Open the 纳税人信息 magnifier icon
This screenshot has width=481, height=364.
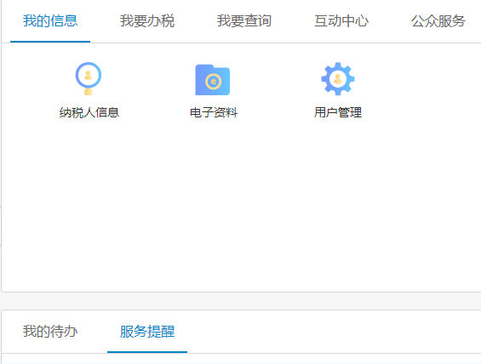[89, 79]
